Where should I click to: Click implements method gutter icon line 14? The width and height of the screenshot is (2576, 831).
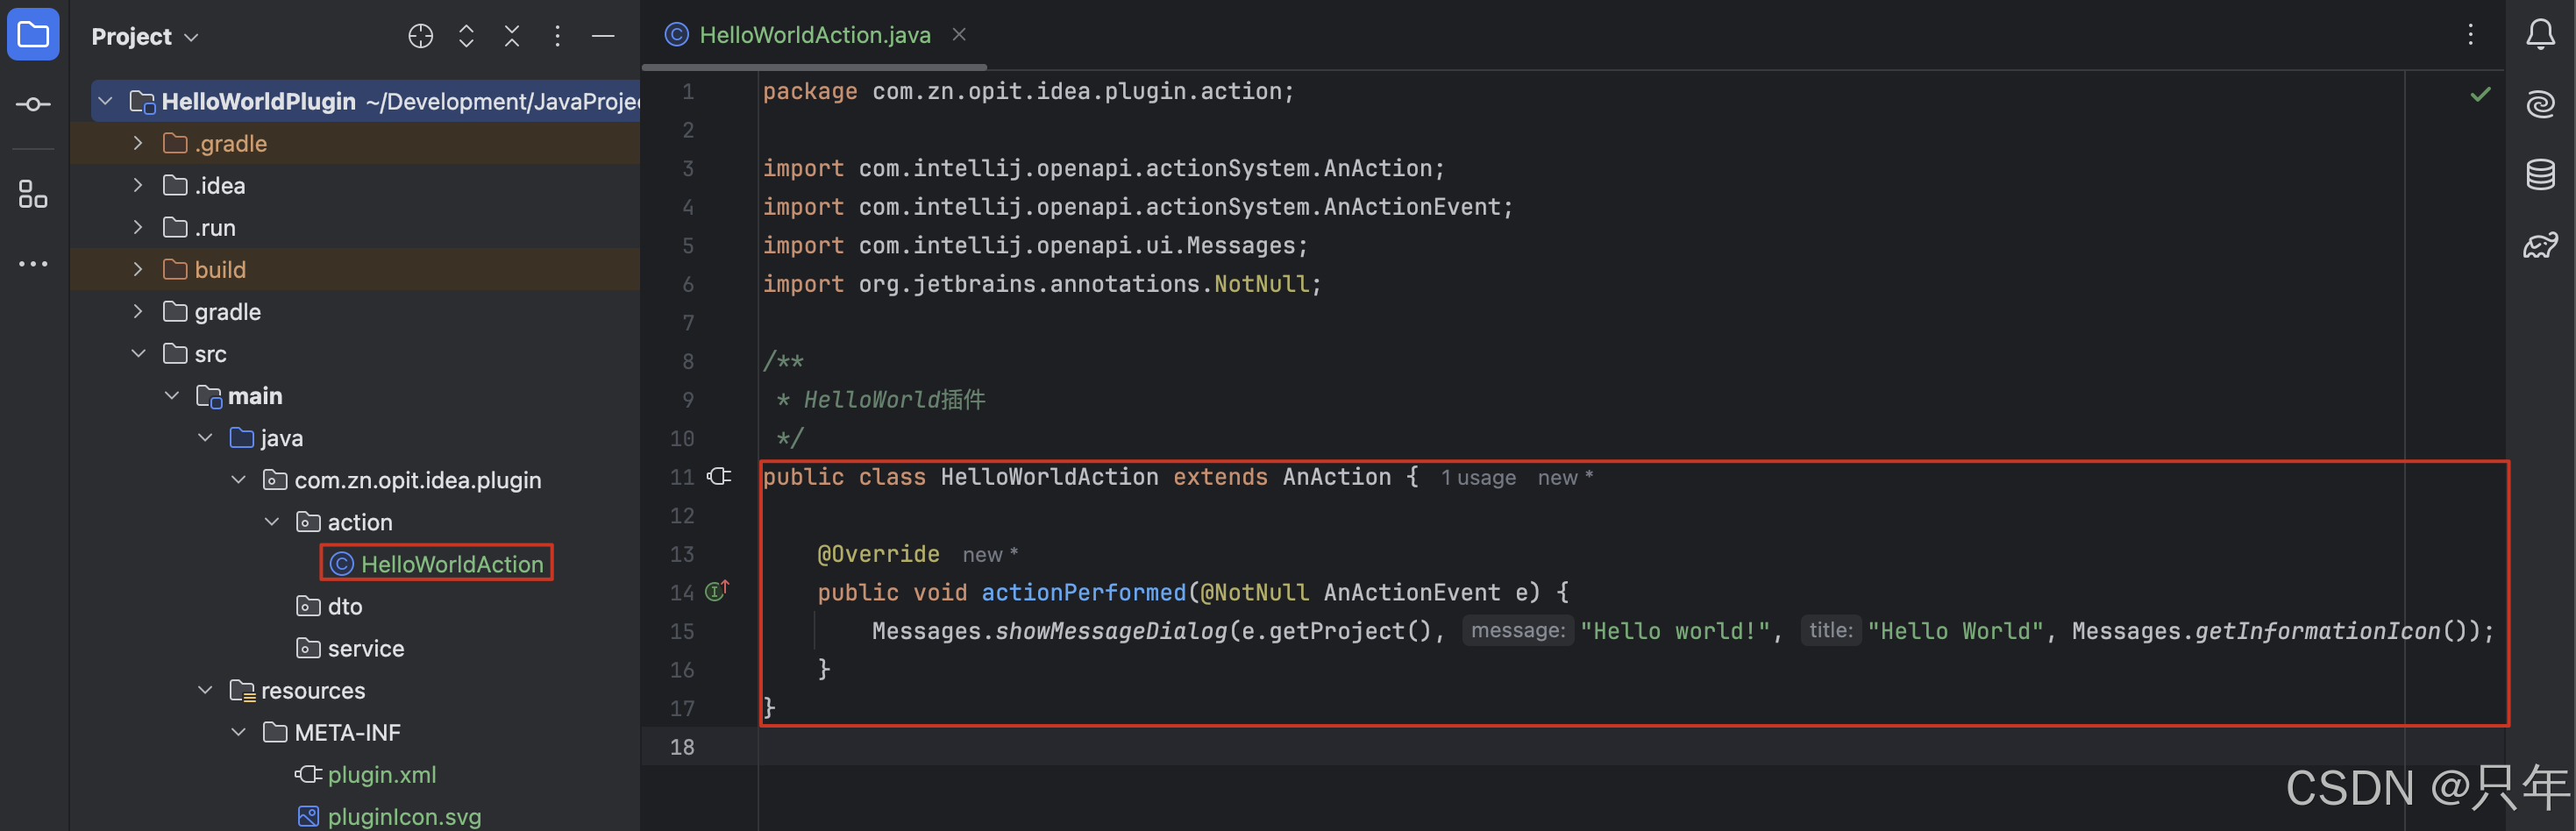(x=718, y=591)
